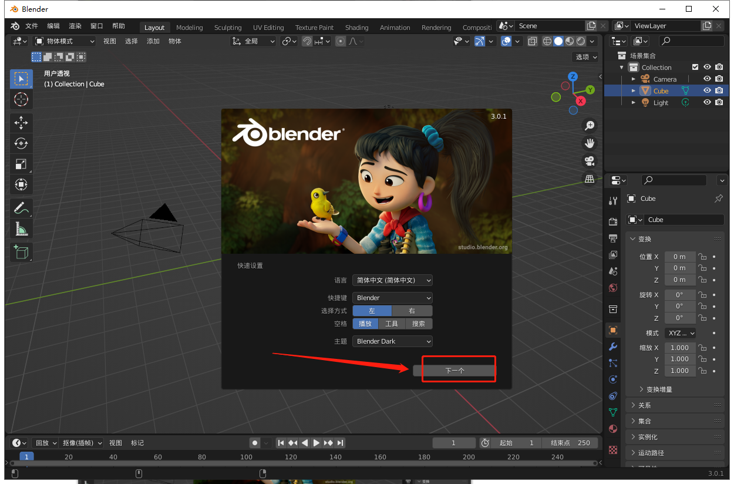This screenshot has height=484, width=734.
Task: Expand the 关系 panel section
Action: pos(645,405)
